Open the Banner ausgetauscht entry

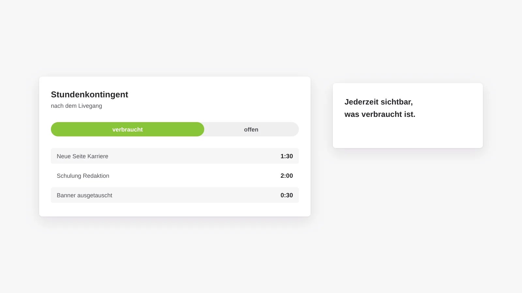pyautogui.click(x=175, y=195)
